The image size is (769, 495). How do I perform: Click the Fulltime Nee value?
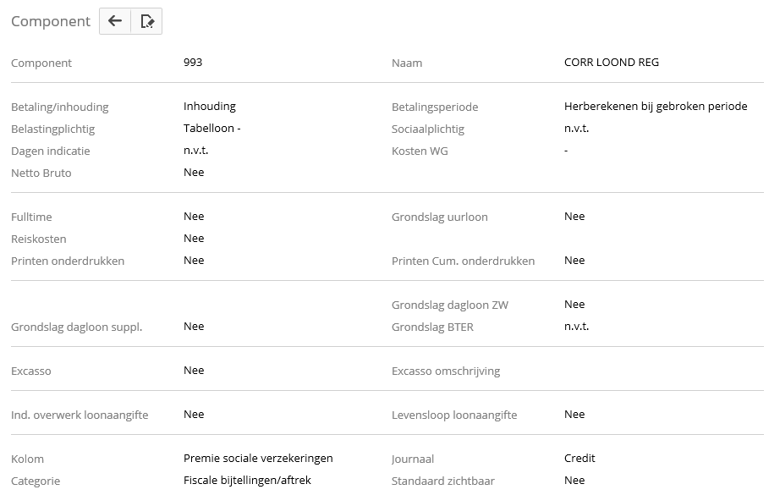[x=194, y=217]
